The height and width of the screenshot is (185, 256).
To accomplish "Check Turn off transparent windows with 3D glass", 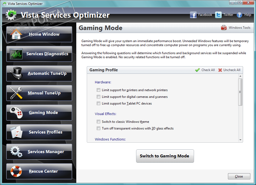I will 98,128.
